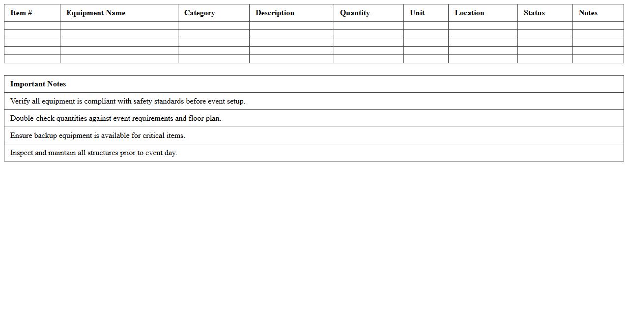Viewport: 628px width, 319px height.
Task: Select the Description column header
Action: click(x=275, y=13)
